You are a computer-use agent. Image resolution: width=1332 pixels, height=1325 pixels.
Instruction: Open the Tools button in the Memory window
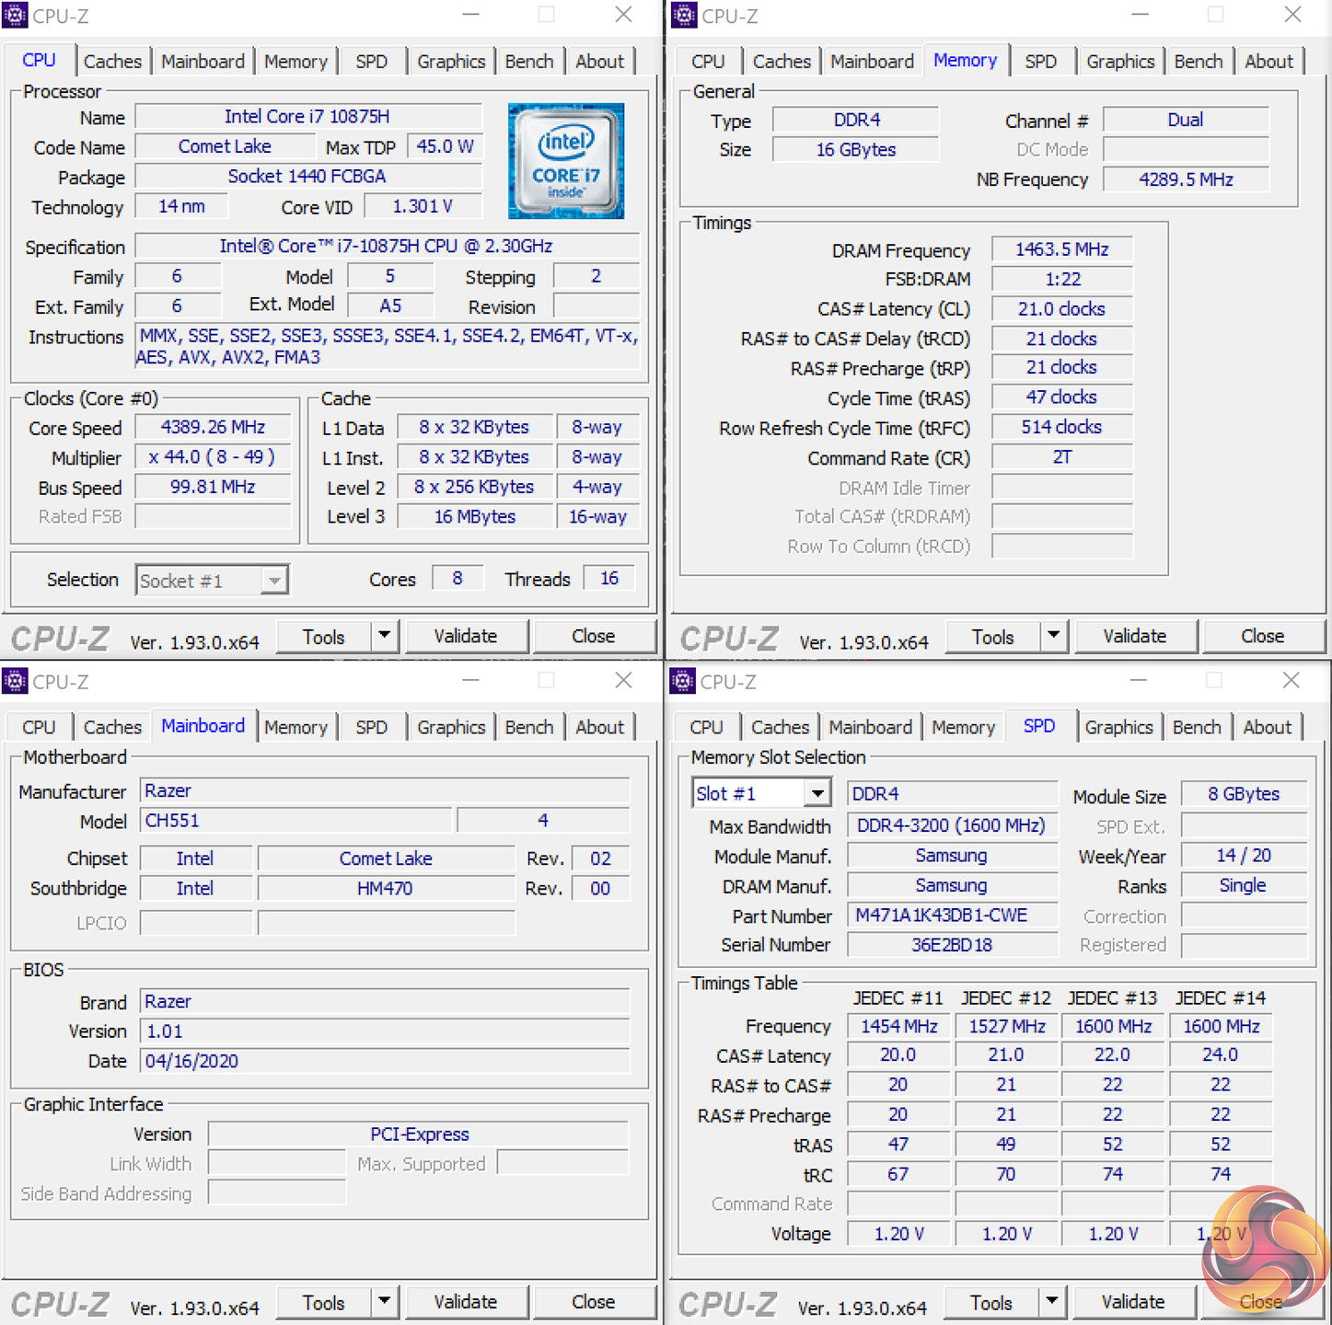click(x=993, y=636)
